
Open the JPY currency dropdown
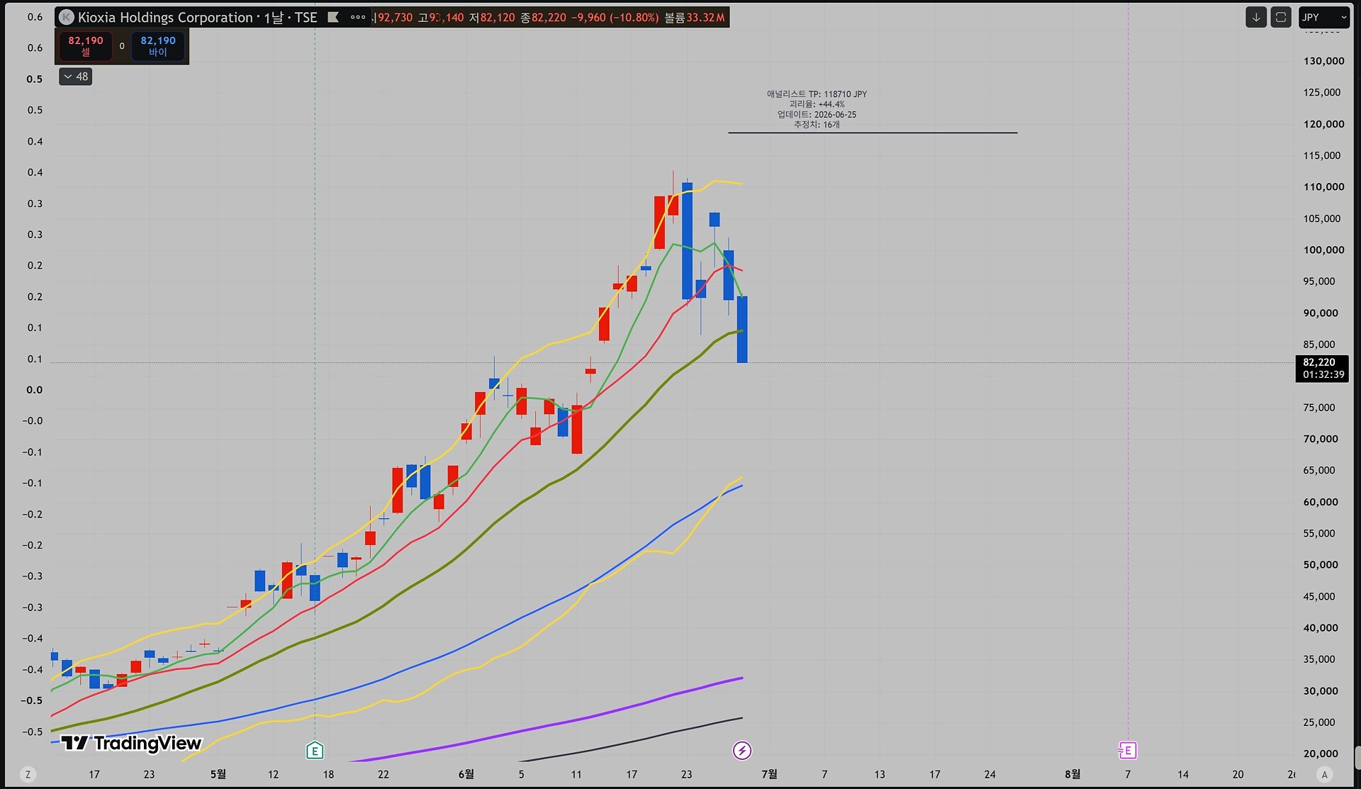[x=1323, y=17]
